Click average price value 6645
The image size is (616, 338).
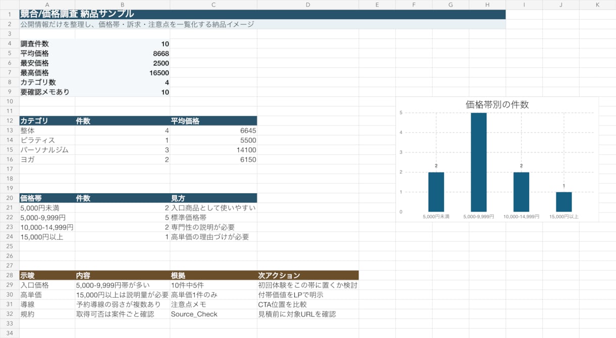(x=214, y=130)
